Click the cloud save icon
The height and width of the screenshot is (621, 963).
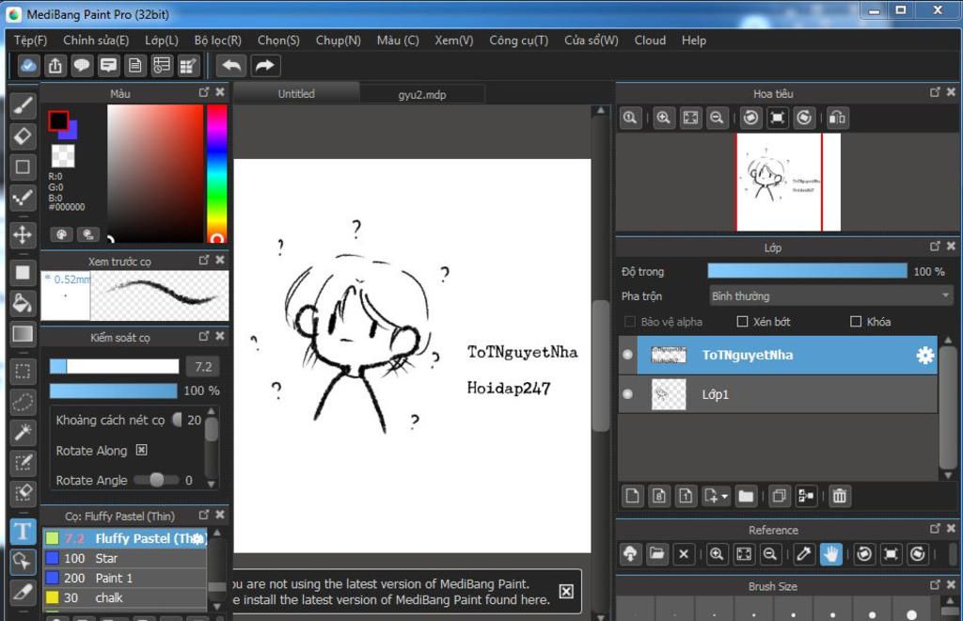pos(27,66)
